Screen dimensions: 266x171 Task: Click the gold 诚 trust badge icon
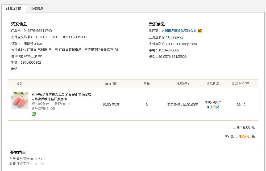click(200, 31)
